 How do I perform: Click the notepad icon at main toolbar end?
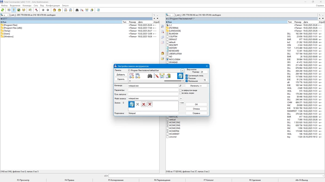coord(98,10)
